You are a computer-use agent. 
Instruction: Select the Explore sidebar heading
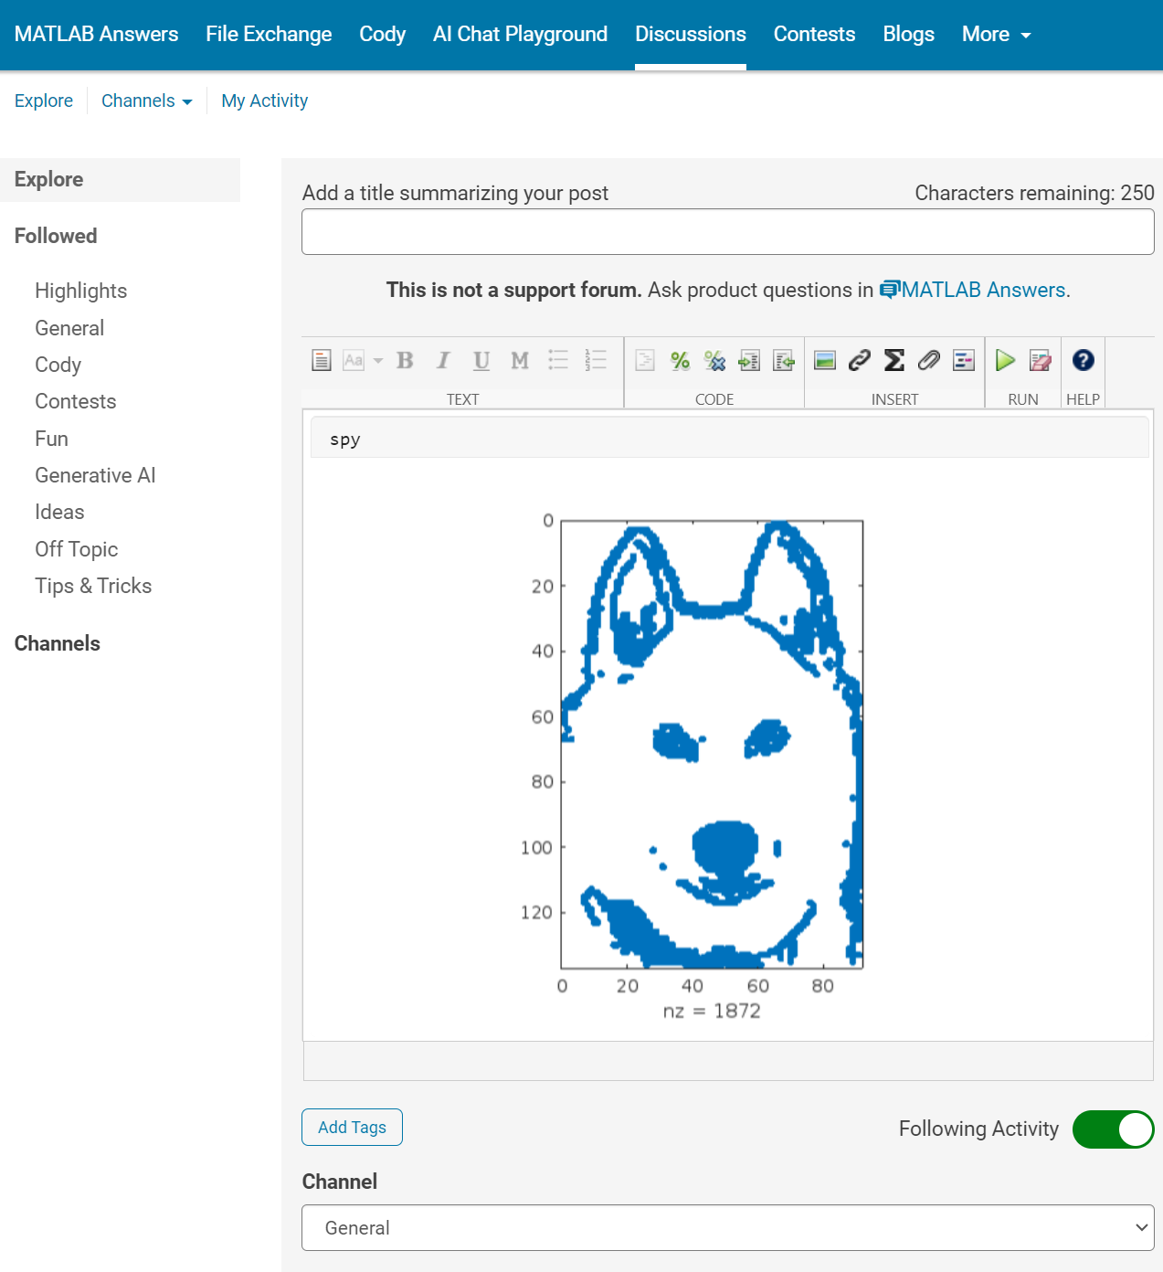click(120, 179)
